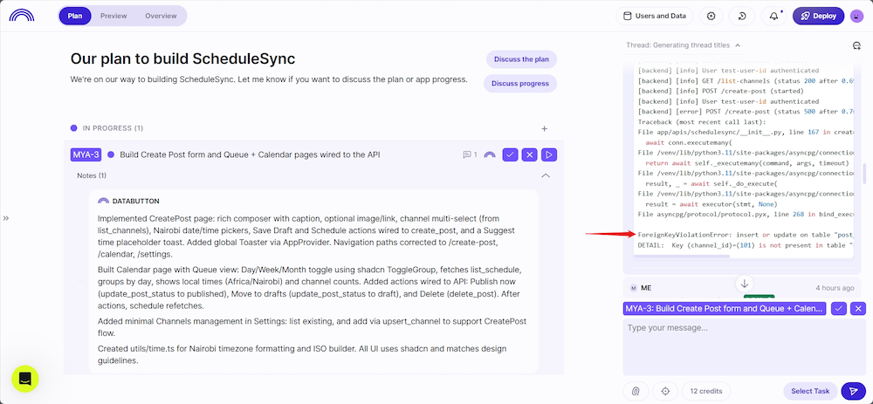Switch to the Overview tab
Screen dimensions: 873x404
(x=161, y=16)
